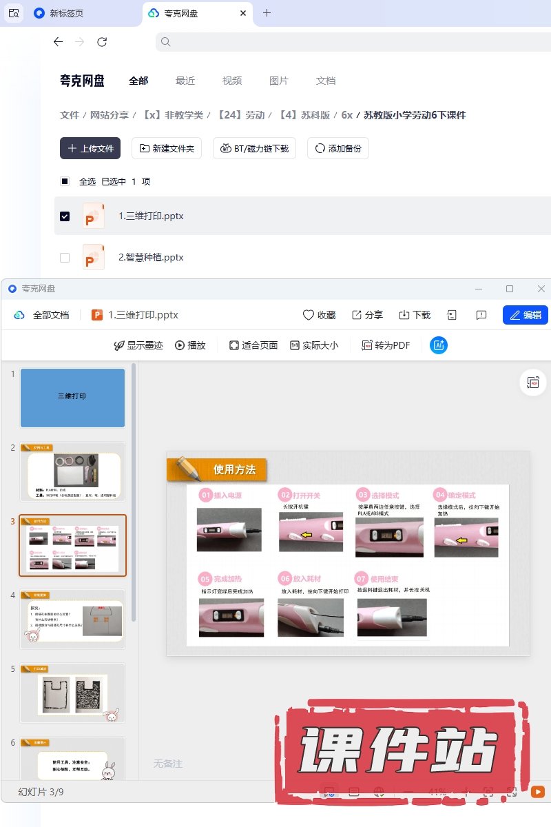Click the feedback message icon beside 编辑
The image size is (551, 827).
point(481,315)
